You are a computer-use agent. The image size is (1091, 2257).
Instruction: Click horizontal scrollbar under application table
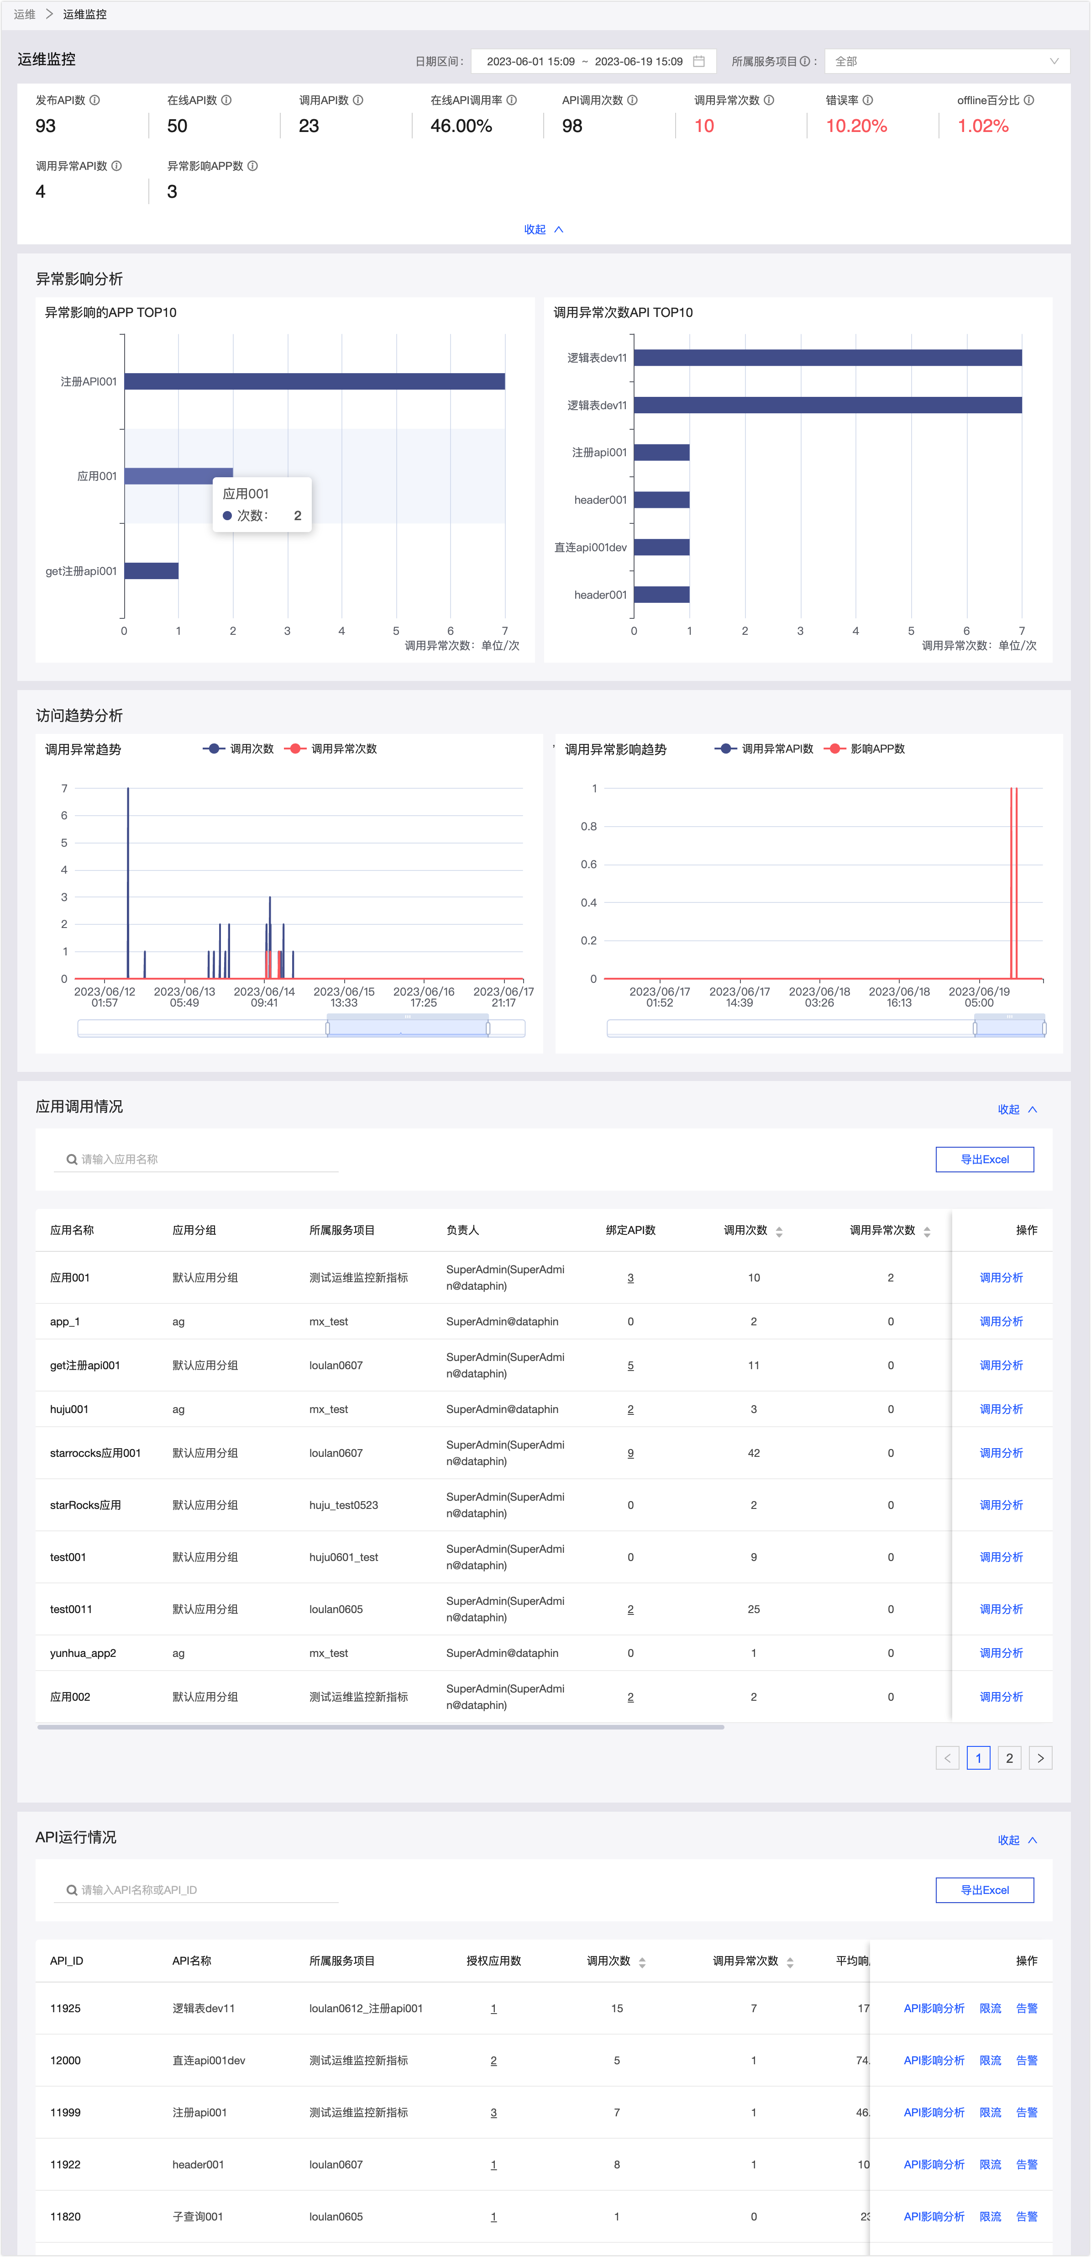(x=381, y=1727)
